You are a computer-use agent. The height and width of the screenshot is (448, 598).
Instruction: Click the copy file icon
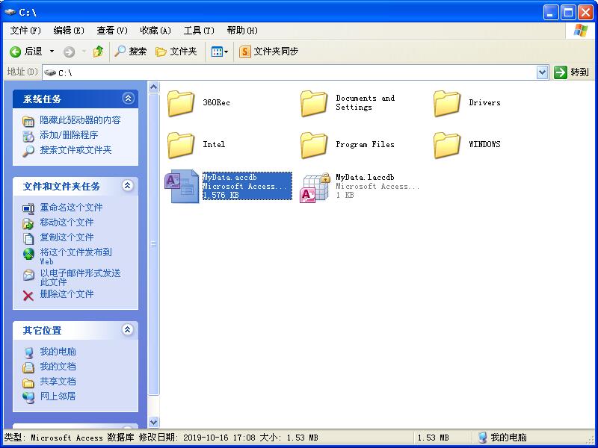[x=28, y=238]
